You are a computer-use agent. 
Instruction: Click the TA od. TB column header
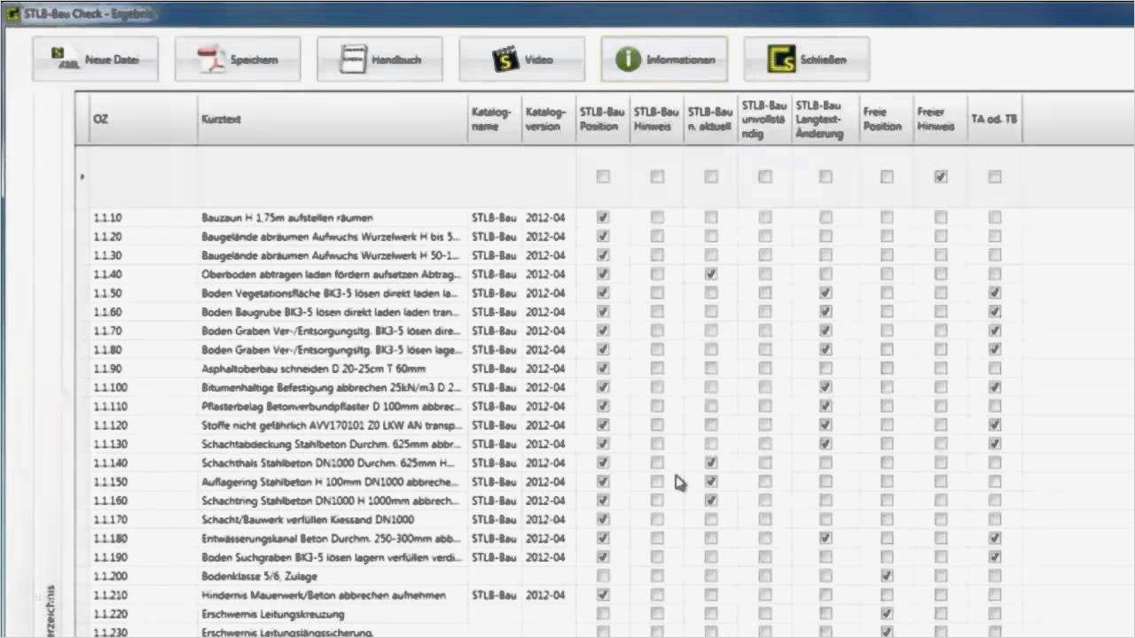[x=995, y=119]
